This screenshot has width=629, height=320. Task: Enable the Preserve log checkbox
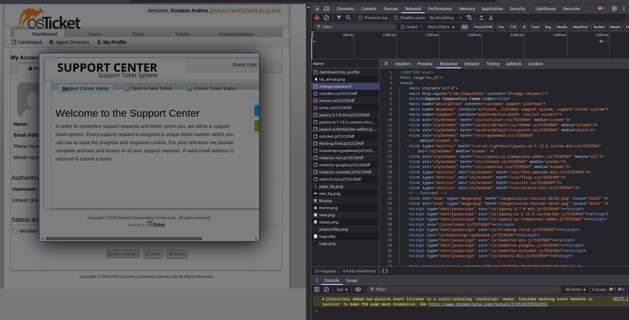[360, 18]
